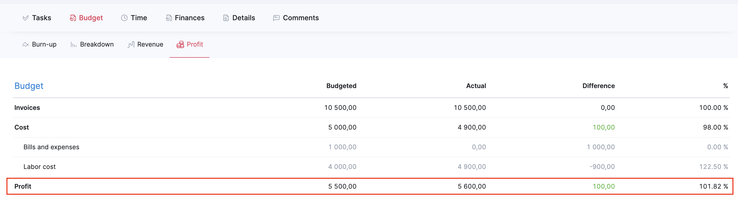
Task: Click the Budget tab icon
Action: click(x=73, y=18)
